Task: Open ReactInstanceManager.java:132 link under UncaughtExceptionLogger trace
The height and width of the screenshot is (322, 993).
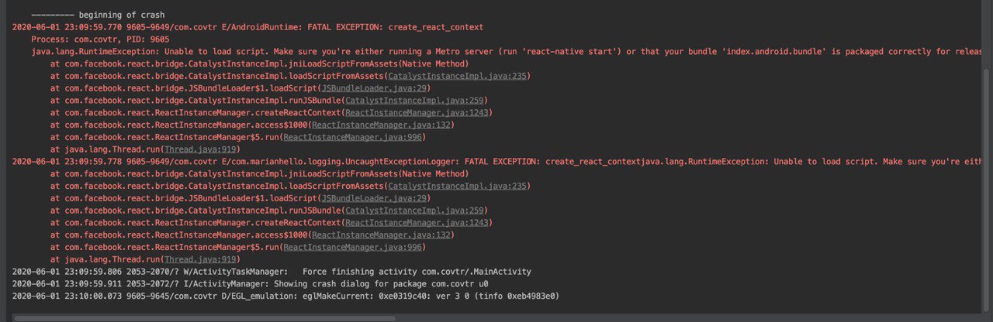Action: (381, 235)
